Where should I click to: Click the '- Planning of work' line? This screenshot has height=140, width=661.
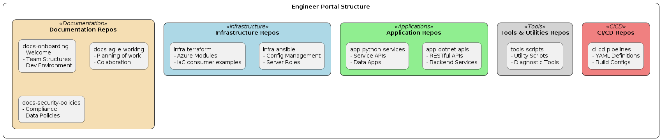117,56
